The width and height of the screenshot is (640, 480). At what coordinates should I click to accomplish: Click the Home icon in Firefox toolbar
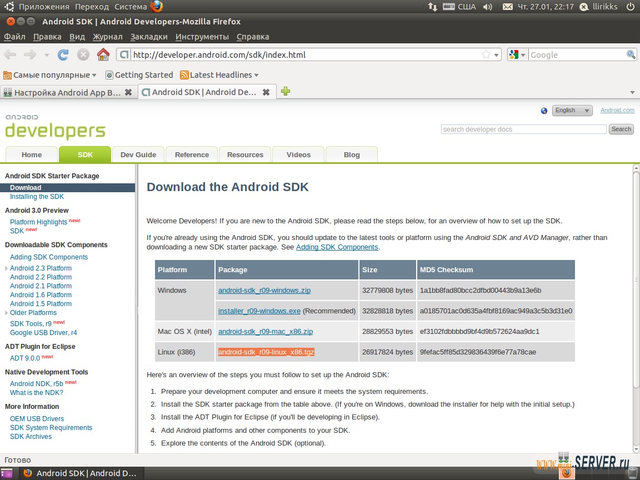click(103, 54)
